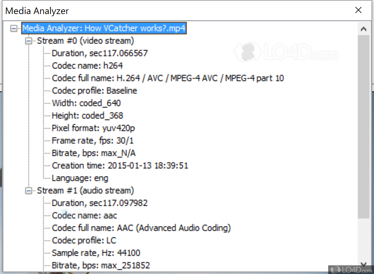Select the 'Stream #0 (video stream)' row
374x274 pixels.
pyautogui.click(x=86, y=41)
